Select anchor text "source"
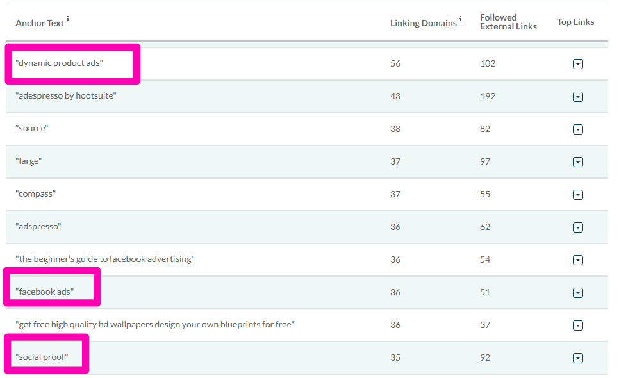 [x=32, y=129]
